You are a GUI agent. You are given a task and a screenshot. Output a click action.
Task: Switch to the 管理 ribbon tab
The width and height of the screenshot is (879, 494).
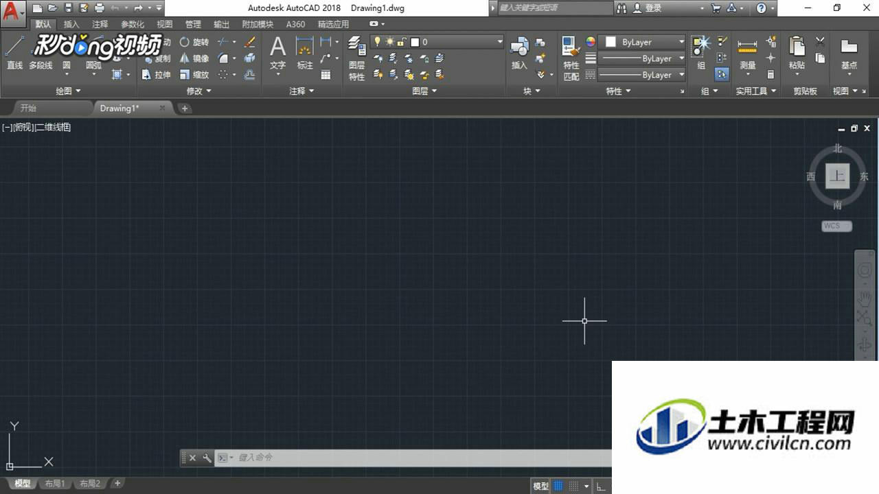pos(193,24)
